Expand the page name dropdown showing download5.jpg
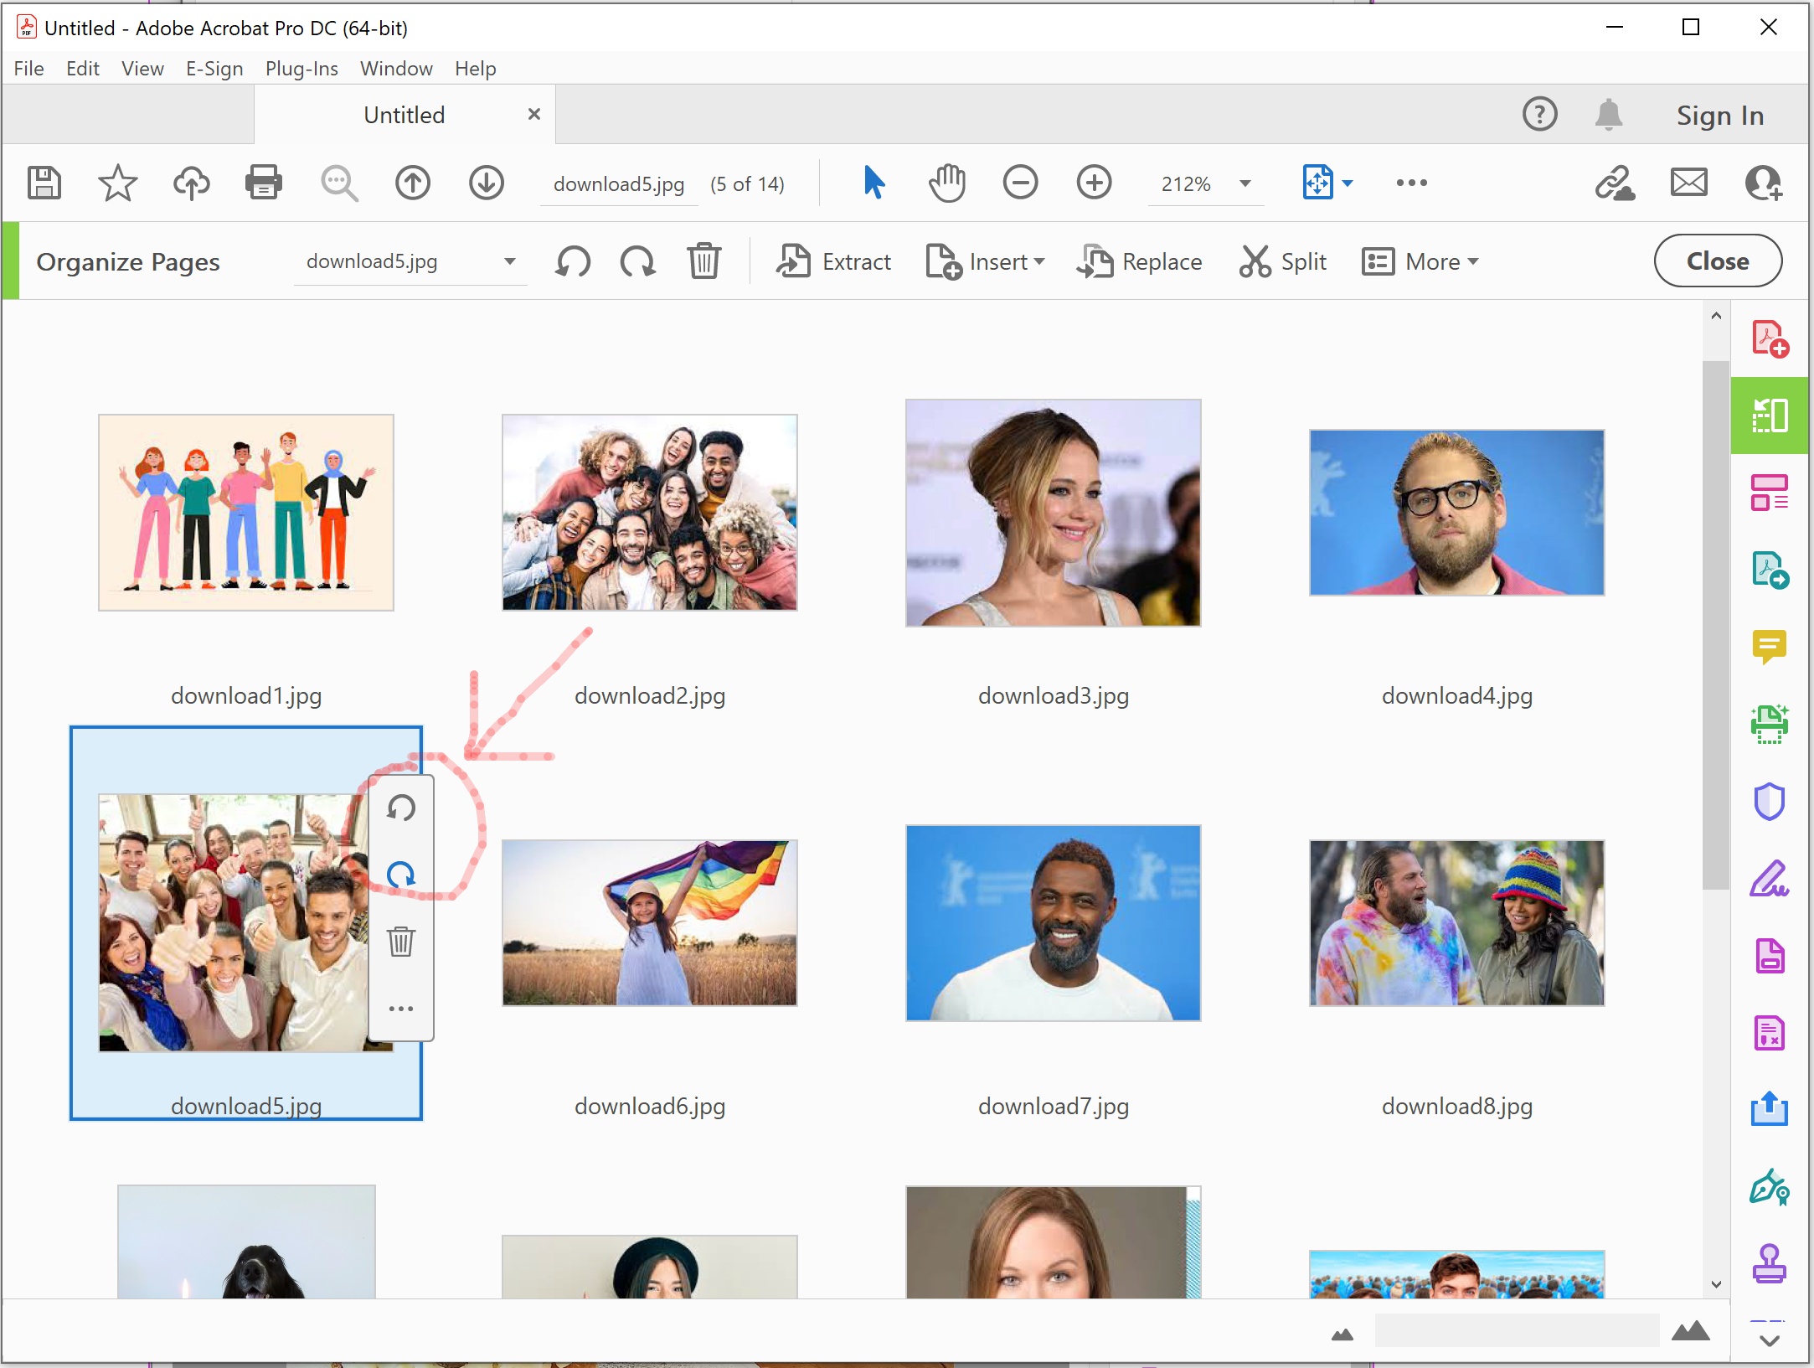 (x=510, y=261)
